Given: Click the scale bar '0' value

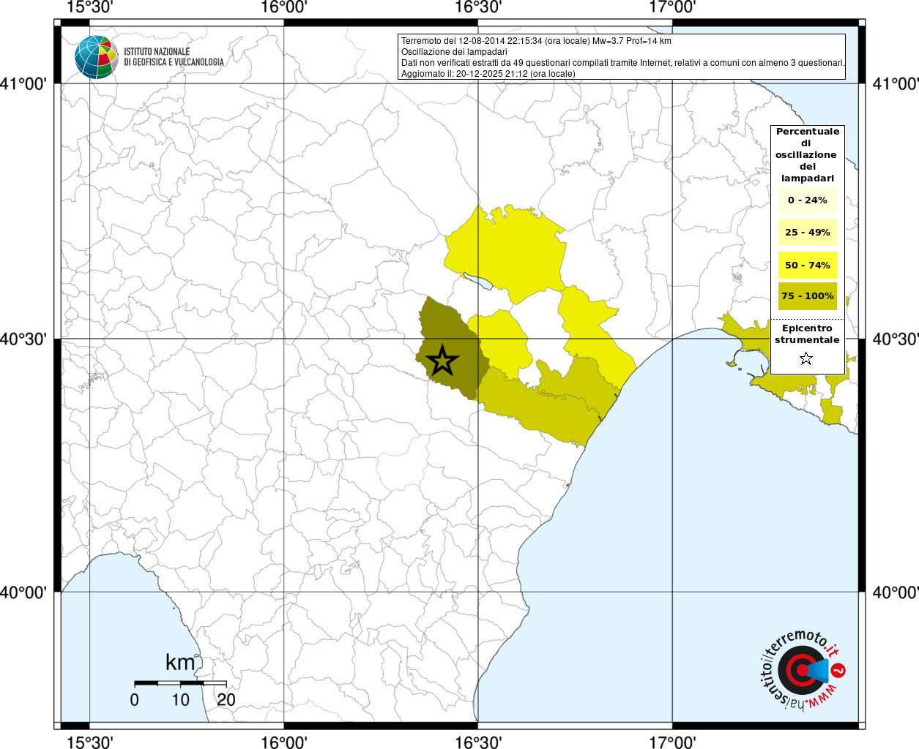Looking at the screenshot, I should 134,700.
